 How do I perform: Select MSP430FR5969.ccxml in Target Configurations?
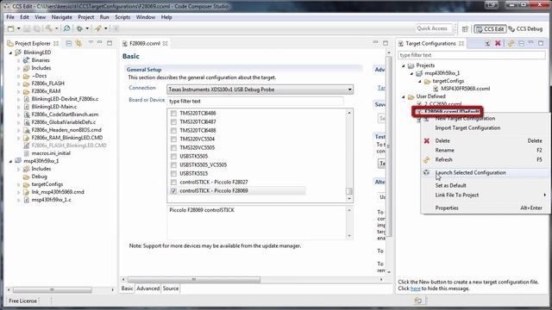[x=465, y=89]
